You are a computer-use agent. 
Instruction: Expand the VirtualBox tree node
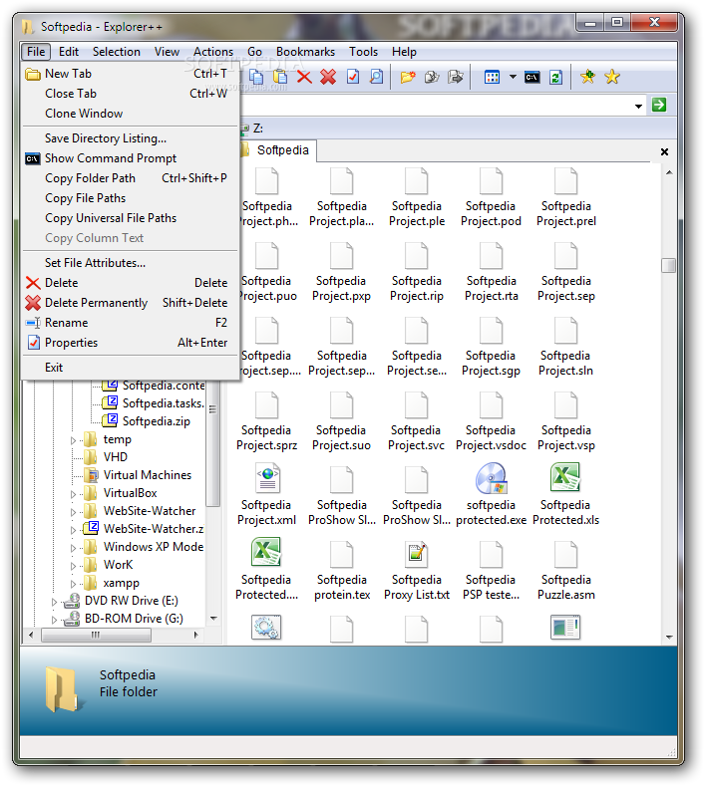[x=73, y=494]
